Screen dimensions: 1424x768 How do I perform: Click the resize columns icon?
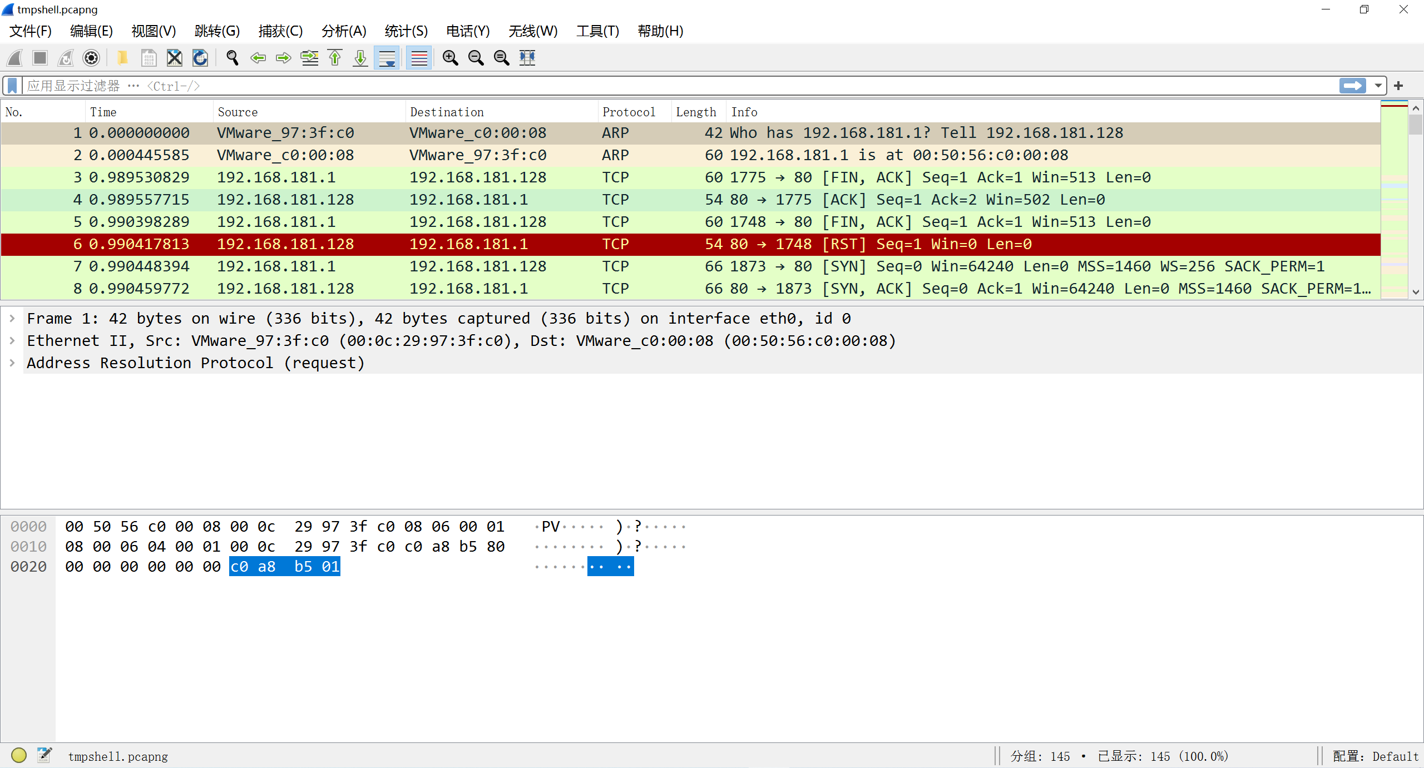click(x=527, y=58)
